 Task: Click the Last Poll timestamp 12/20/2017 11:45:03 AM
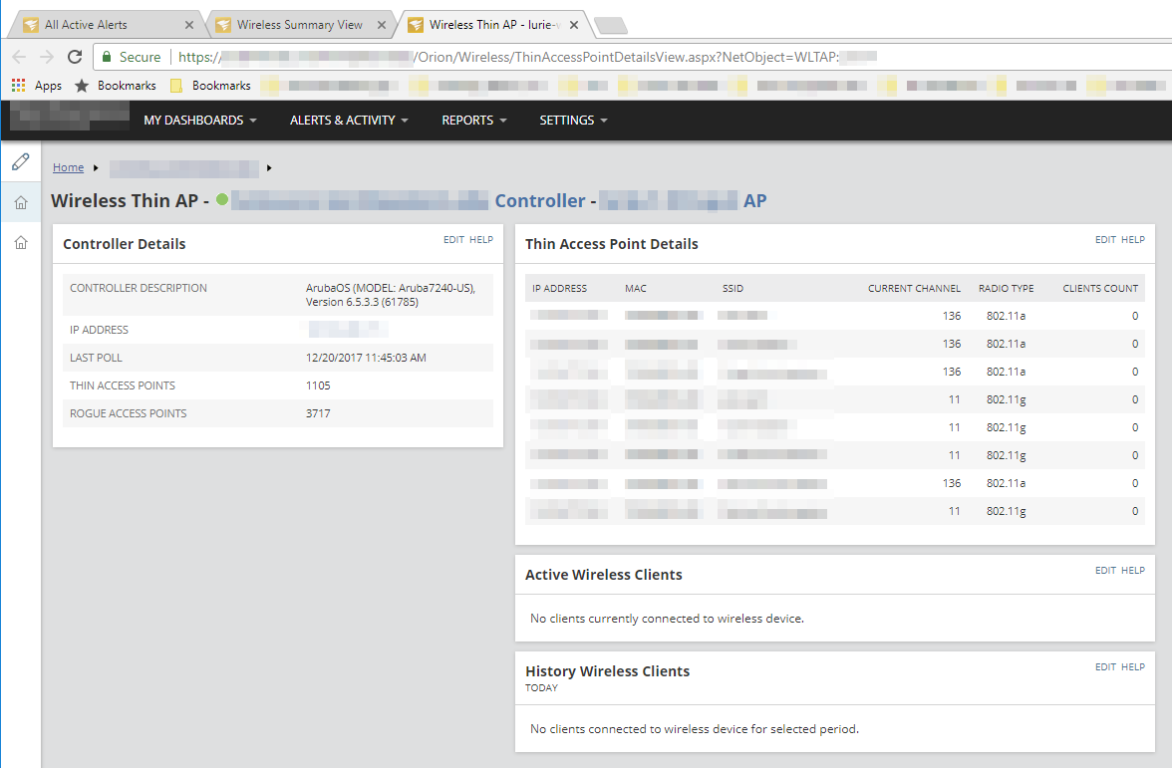click(x=366, y=358)
